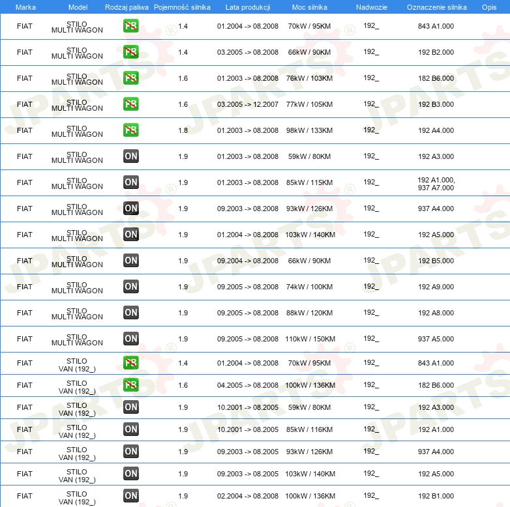Click the ON icon in the 192 A9.000 row

click(x=130, y=287)
